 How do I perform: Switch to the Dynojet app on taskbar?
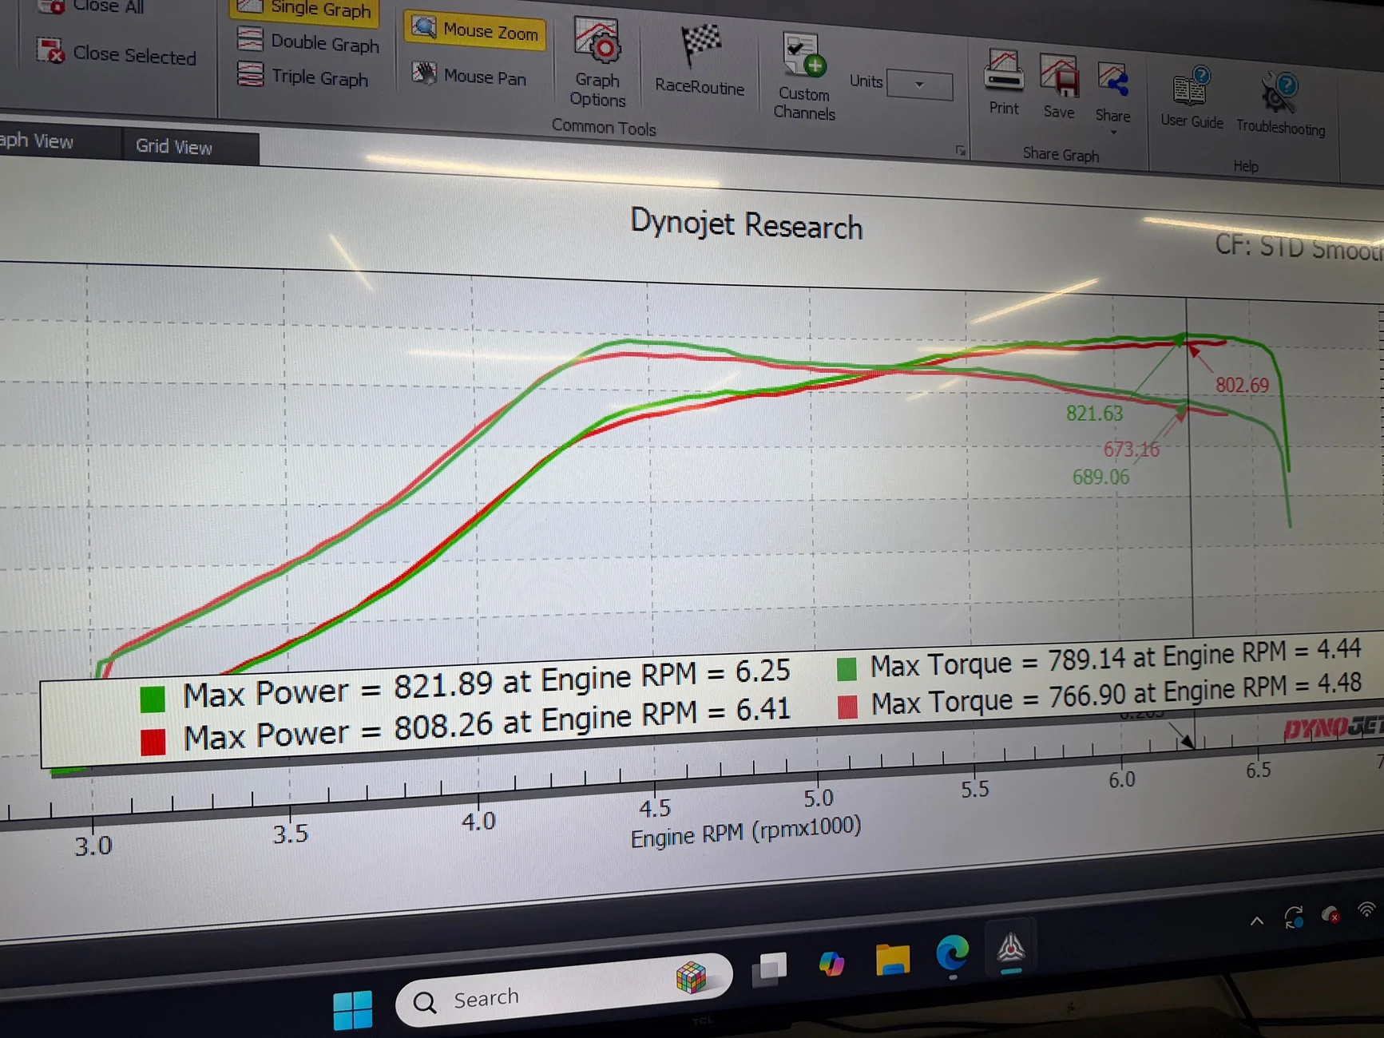pyautogui.click(x=1010, y=948)
